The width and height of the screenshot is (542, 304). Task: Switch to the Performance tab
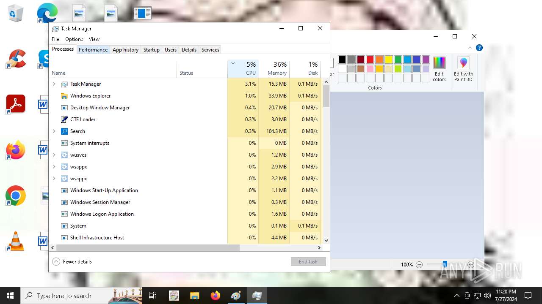point(93,50)
